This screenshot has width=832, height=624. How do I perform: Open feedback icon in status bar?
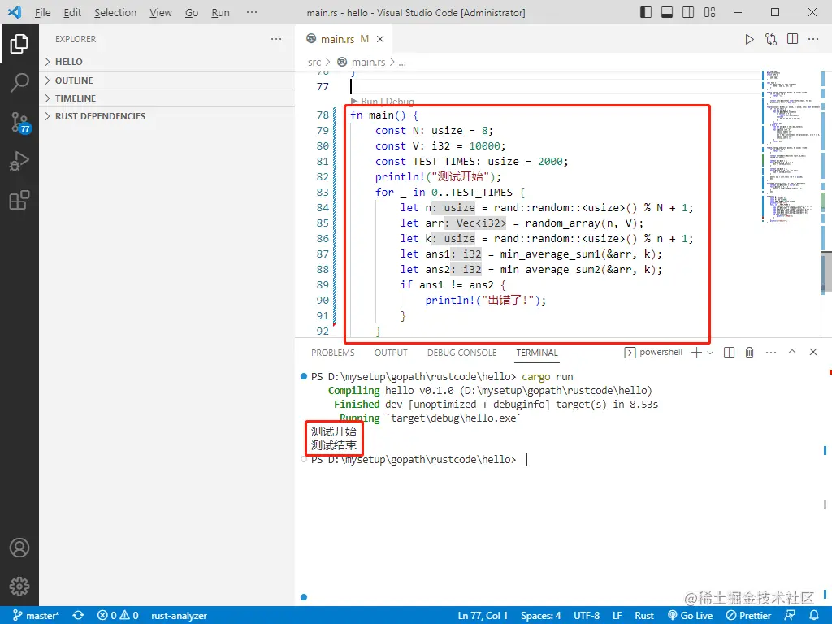pyautogui.click(x=790, y=616)
